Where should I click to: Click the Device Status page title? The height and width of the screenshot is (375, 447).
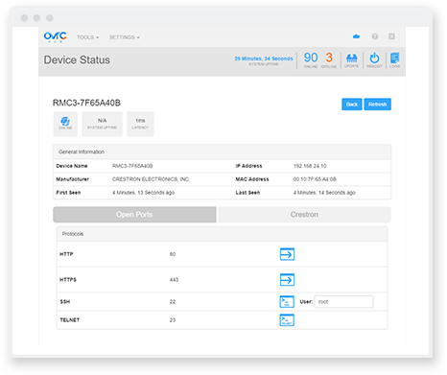pyautogui.click(x=77, y=59)
